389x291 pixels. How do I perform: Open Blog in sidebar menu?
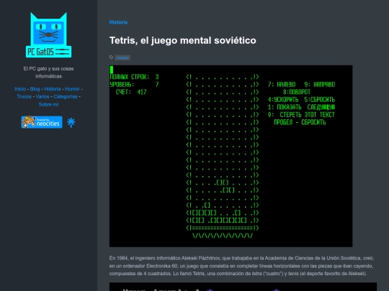[x=35, y=89]
